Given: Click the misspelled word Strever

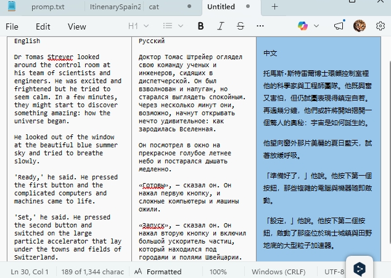Looking at the screenshot, I should tap(60, 57).
